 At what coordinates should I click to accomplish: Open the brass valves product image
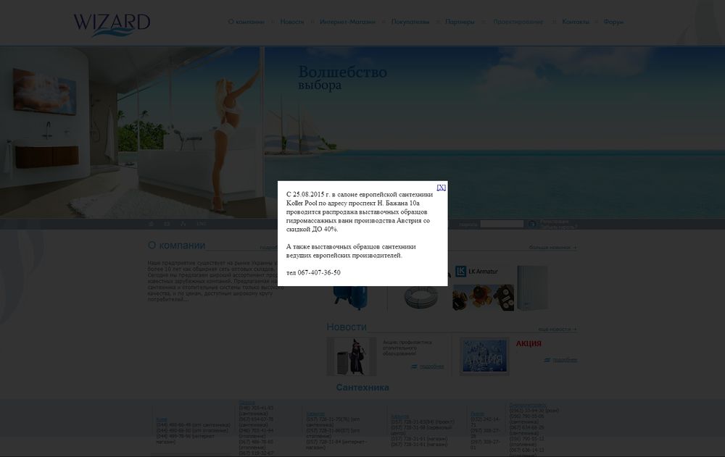click(483, 297)
